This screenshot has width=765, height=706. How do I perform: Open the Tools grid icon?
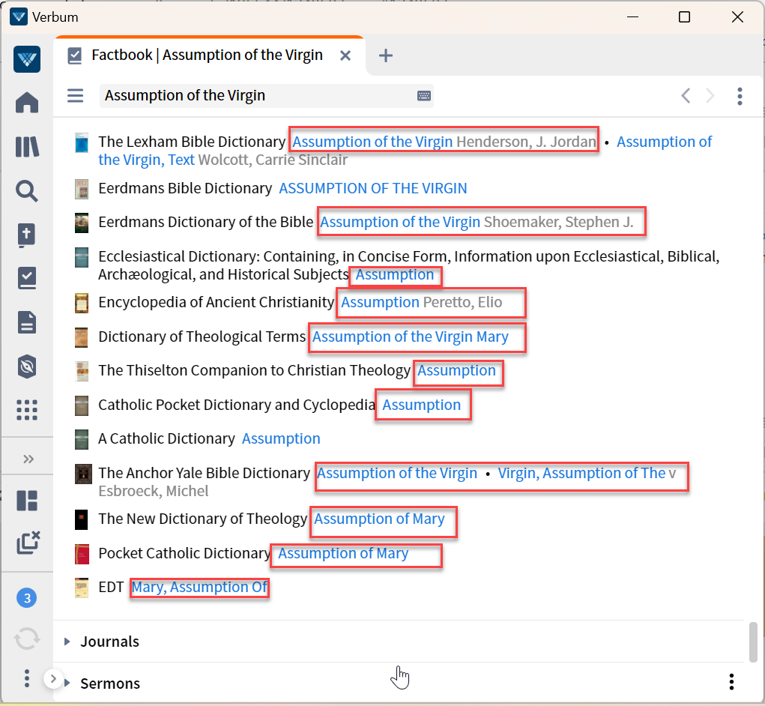(27, 410)
